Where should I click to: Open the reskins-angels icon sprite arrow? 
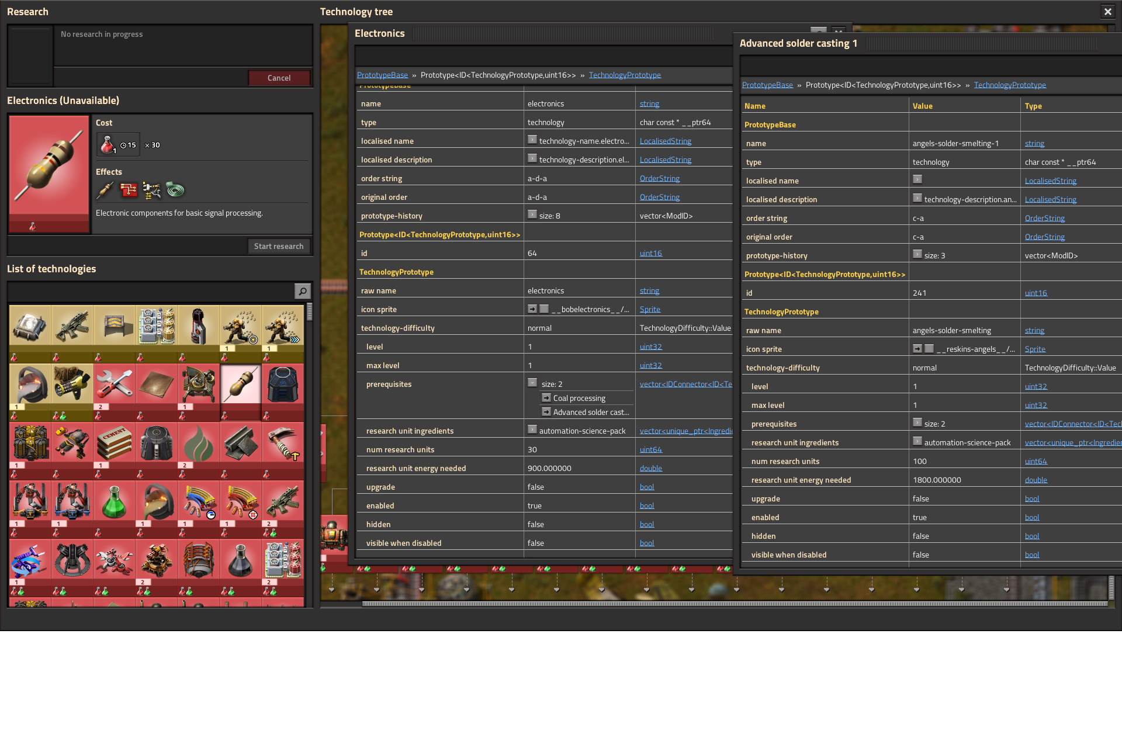pyautogui.click(x=917, y=348)
